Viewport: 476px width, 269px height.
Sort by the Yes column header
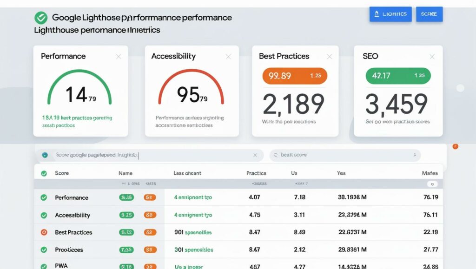[x=341, y=173]
